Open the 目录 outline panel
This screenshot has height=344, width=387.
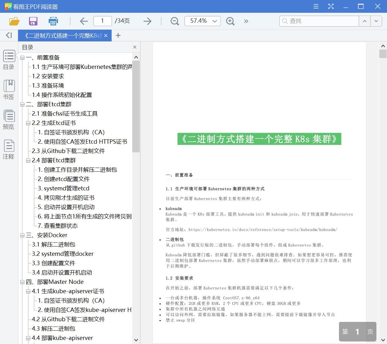(9, 60)
